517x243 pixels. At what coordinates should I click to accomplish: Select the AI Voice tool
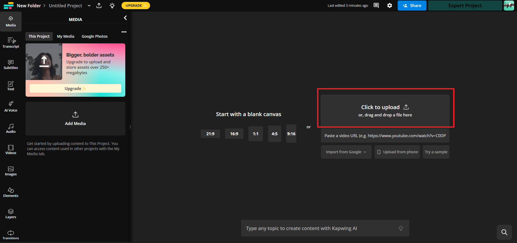[x=11, y=107]
